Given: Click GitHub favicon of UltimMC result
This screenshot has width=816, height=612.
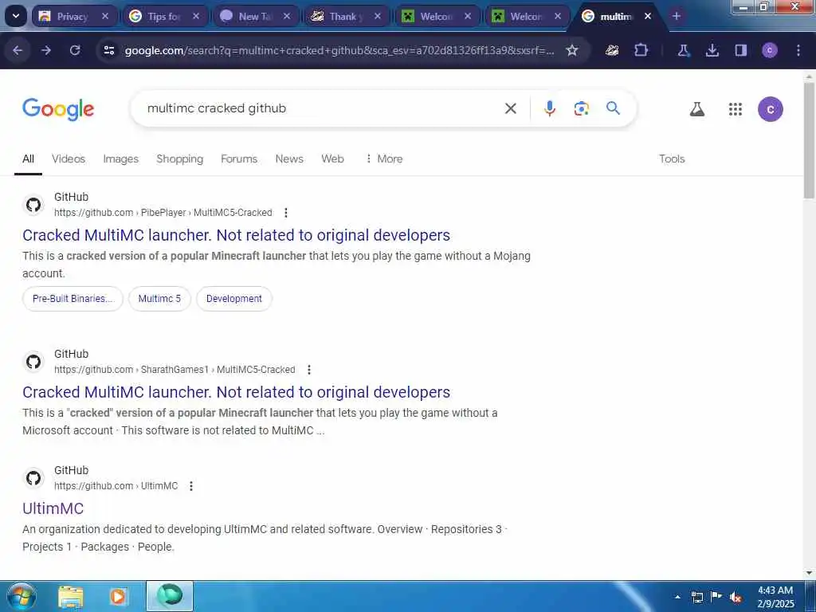Looking at the screenshot, I should [33, 478].
